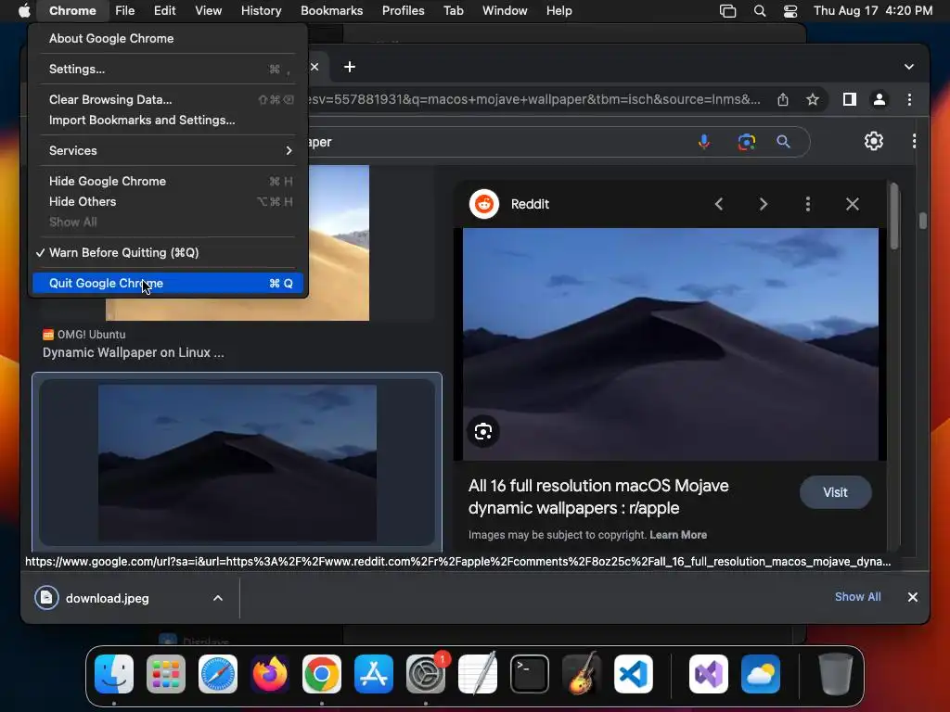Screen dimensions: 950x712
Task: Show the previous image in Reddit panel
Action: (x=719, y=204)
